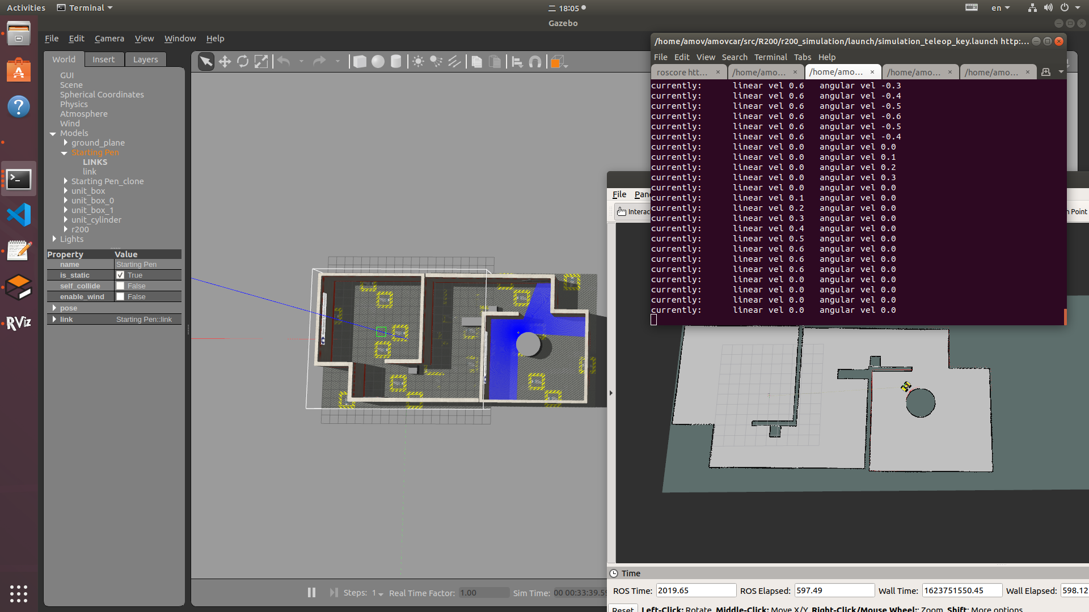Toggle the enable_wind checkbox
Image resolution: width=1089 pixels, height=612 pixels.
point(120,296)
